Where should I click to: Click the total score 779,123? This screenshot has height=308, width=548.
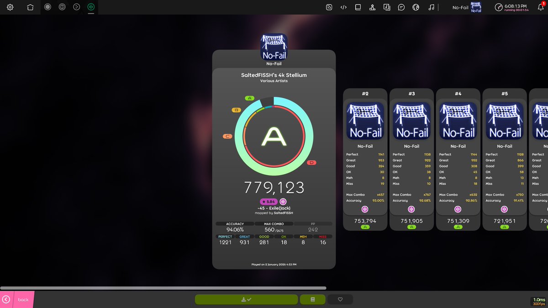(x=274, y=187)
